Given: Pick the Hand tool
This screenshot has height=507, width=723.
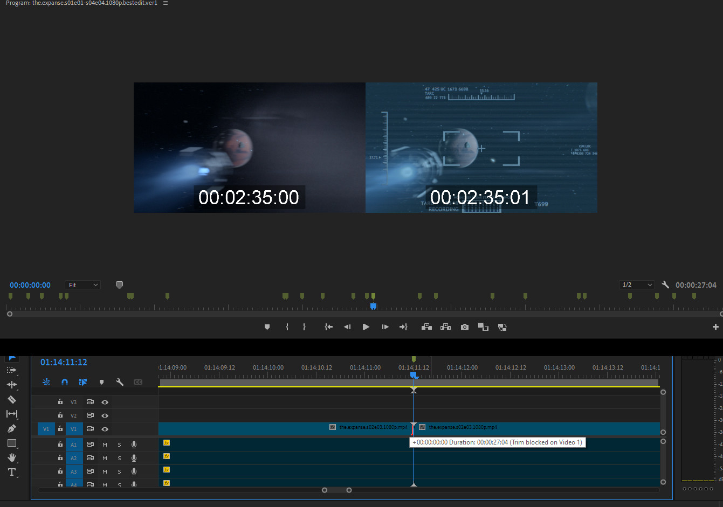Looking at the screenshot, I should click(11, 457).
